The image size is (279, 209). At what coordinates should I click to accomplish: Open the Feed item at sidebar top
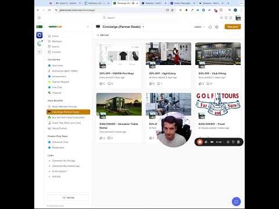(x=69, y=36)
